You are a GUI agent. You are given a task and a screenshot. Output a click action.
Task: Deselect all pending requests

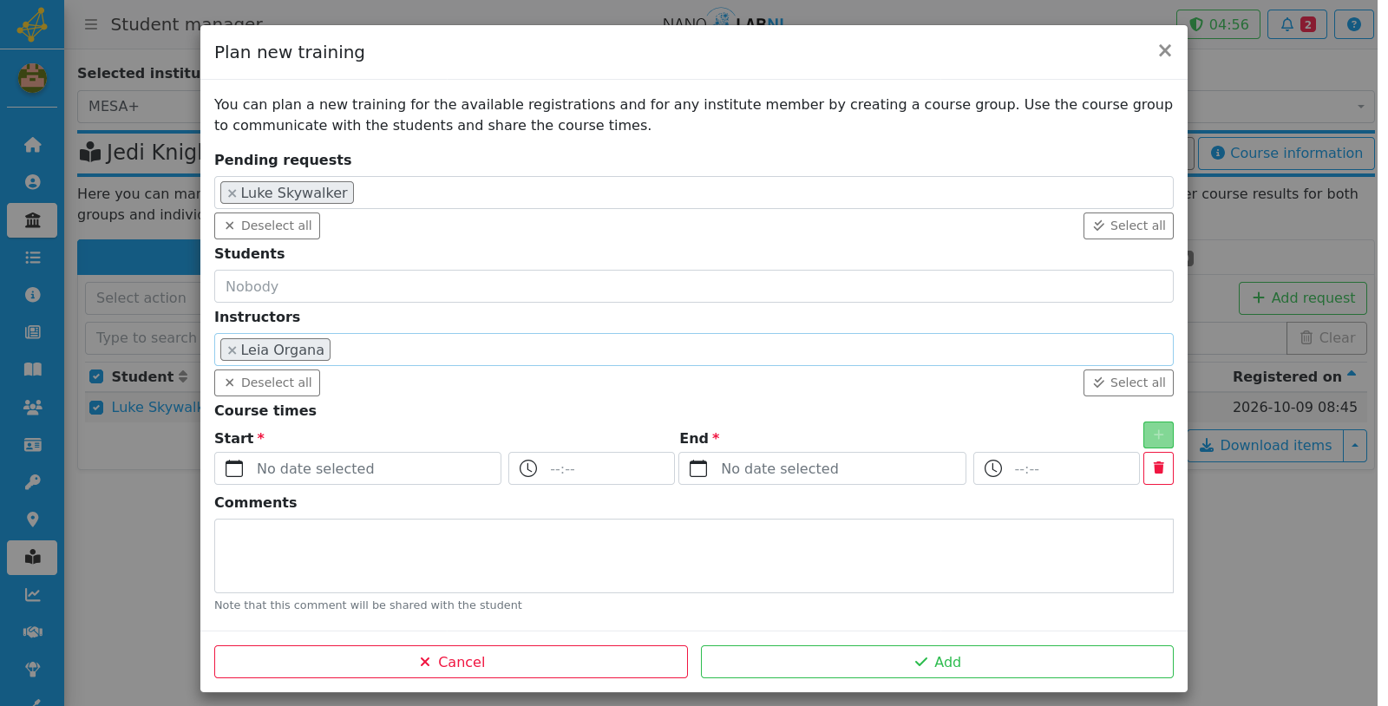[267, 226]
